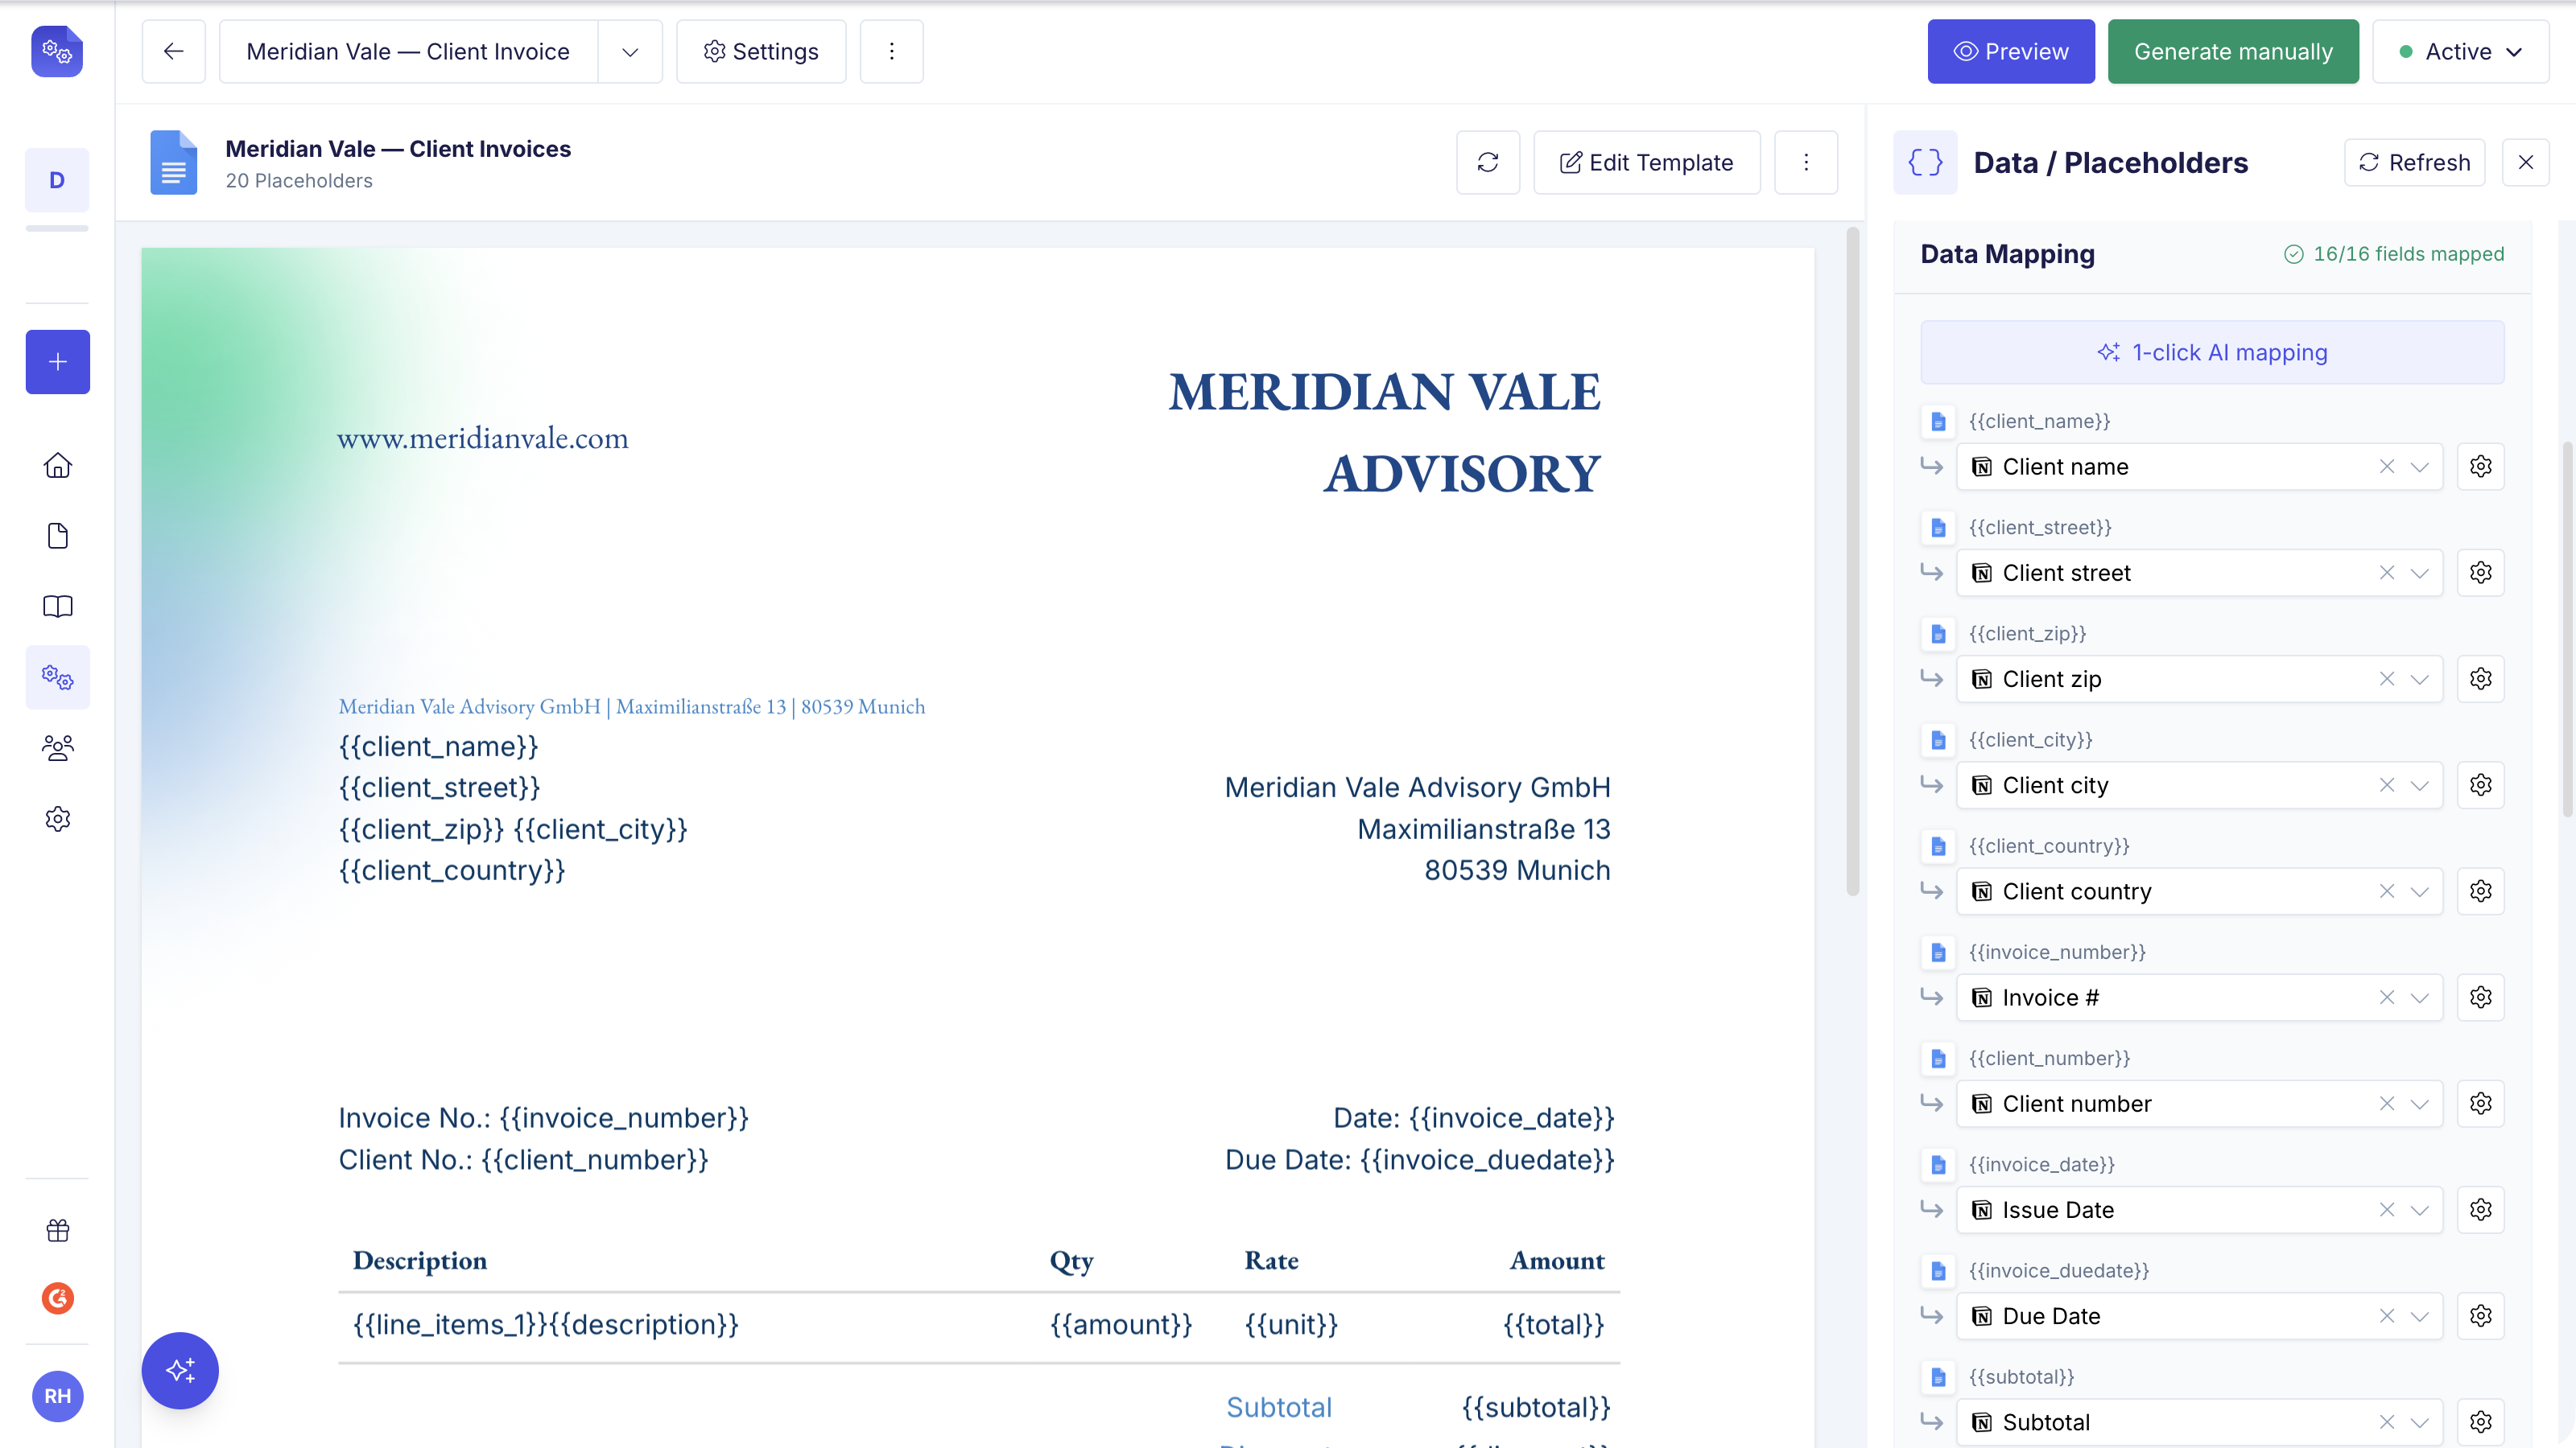Click the app logo icon at top of sidebar
Image resolution: width=2576 pixels, height=1448 pixels.
pyautogui.click(x=57, y=51)
